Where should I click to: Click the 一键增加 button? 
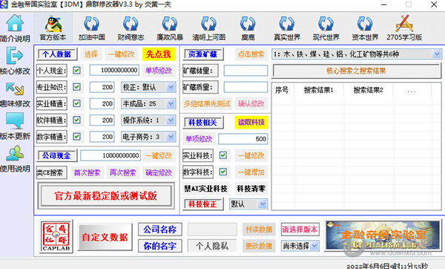251,172
